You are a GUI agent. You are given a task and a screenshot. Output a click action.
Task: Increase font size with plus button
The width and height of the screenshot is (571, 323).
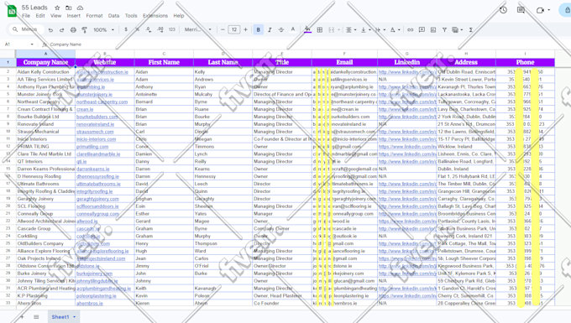[x=245, y=30]
